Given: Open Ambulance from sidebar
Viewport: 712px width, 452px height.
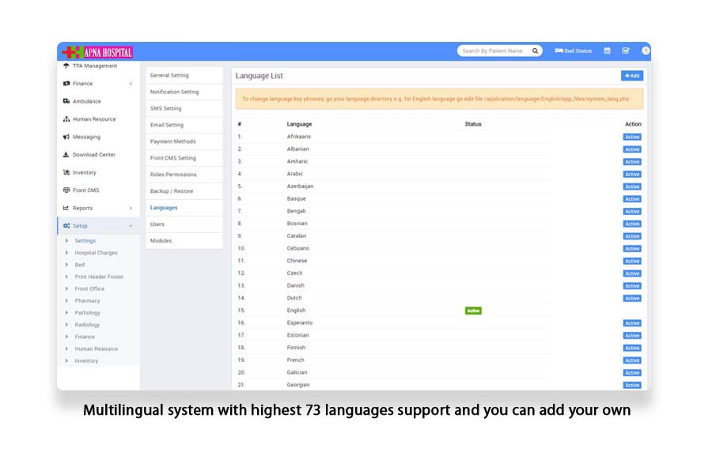Looking at the screenshot, I should pos(86,101).
